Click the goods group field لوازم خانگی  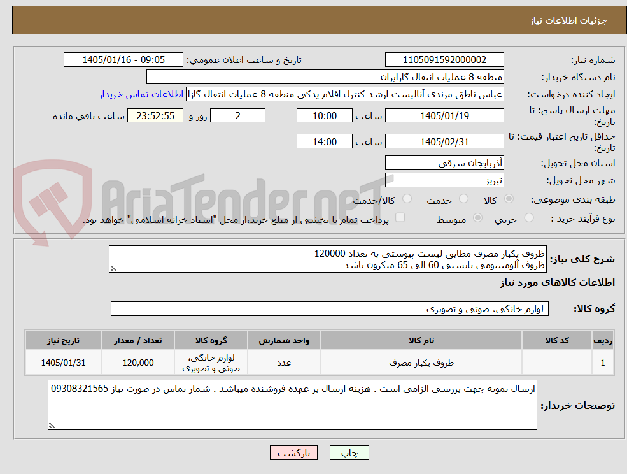click(x=330, y=308)
